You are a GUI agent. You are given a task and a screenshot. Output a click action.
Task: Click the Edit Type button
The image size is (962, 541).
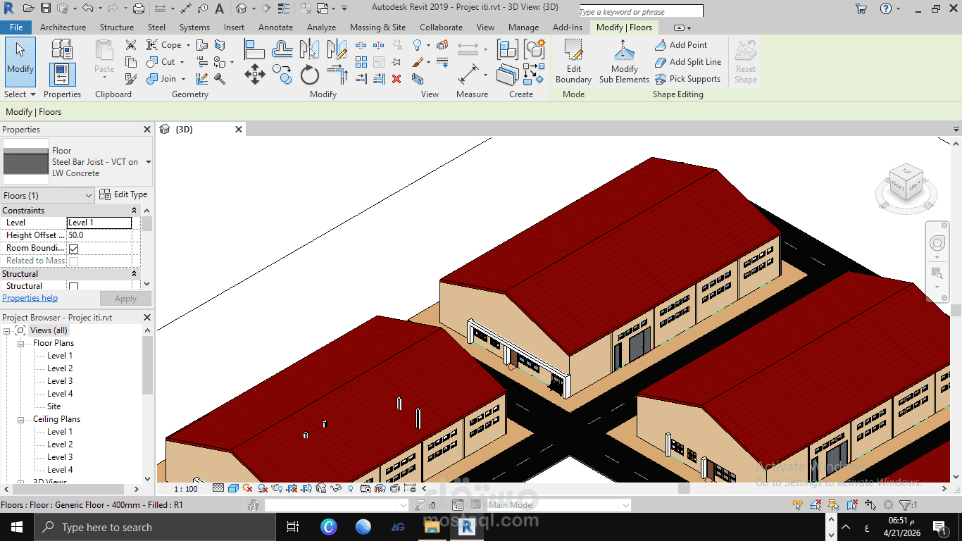[124, 195]
